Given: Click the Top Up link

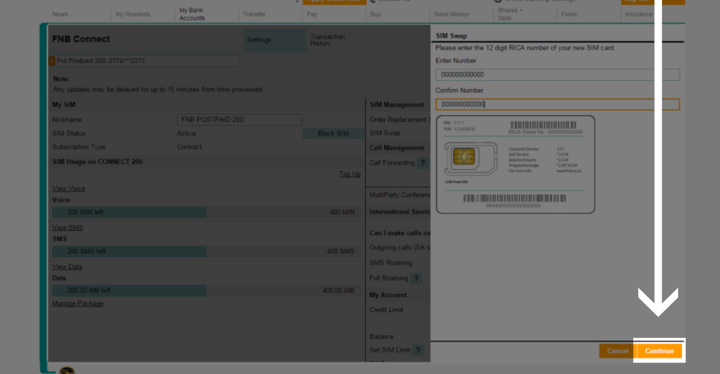Looking at the screenshot, I should tap(350, 174).
